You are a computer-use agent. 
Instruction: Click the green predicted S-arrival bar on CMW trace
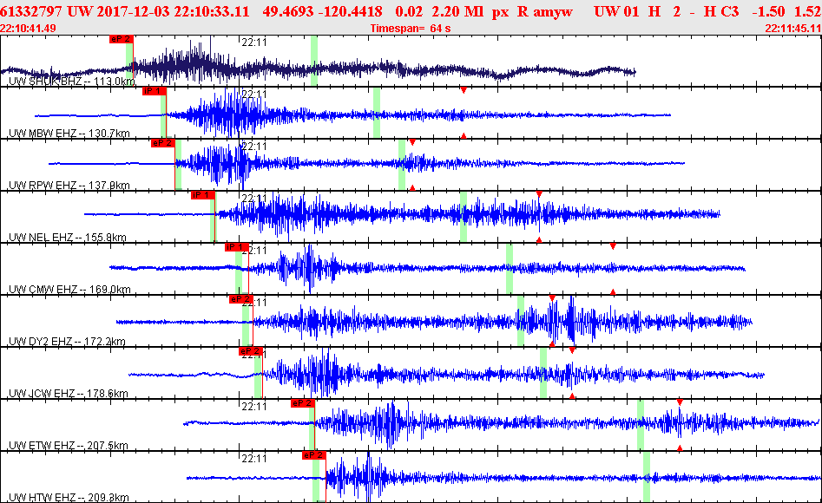pyautogui.click(x=509, y=269)
